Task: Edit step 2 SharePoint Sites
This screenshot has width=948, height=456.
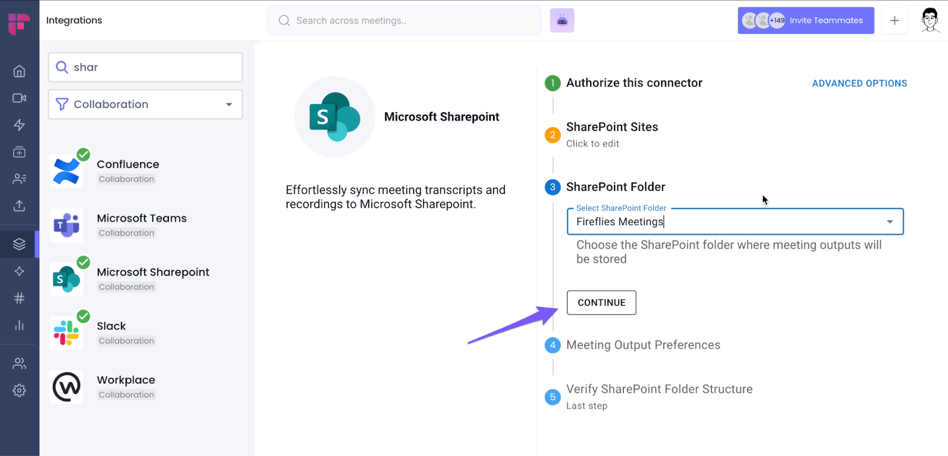Action: pyautogui.click(x=612, y=127)
